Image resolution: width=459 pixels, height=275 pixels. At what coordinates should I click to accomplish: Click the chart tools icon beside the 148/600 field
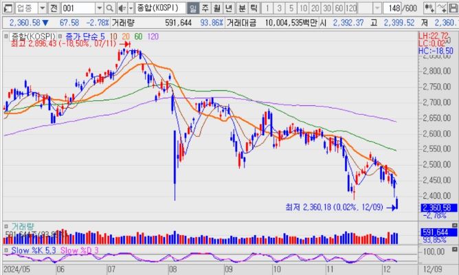tap(429, 8)
